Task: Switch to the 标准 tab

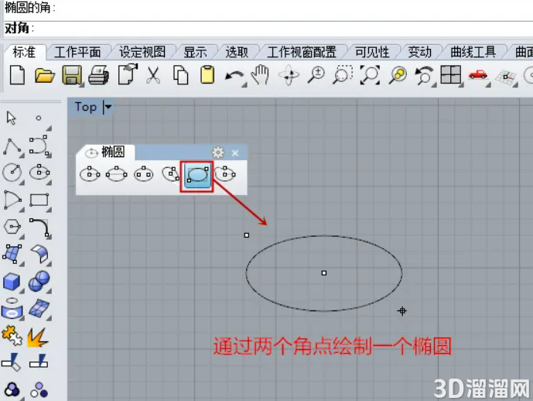Action: [x=24, y=53]
